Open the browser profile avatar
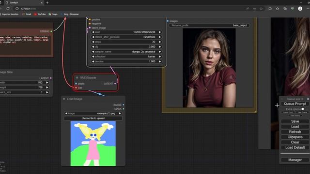 [300, 9]
